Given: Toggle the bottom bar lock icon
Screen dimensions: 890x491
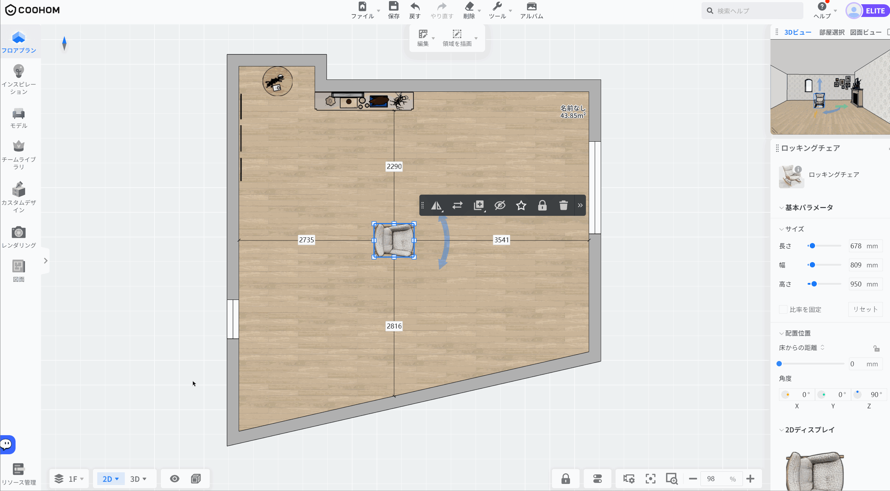Looking at the screenshot, I should (x=566, y=479).
